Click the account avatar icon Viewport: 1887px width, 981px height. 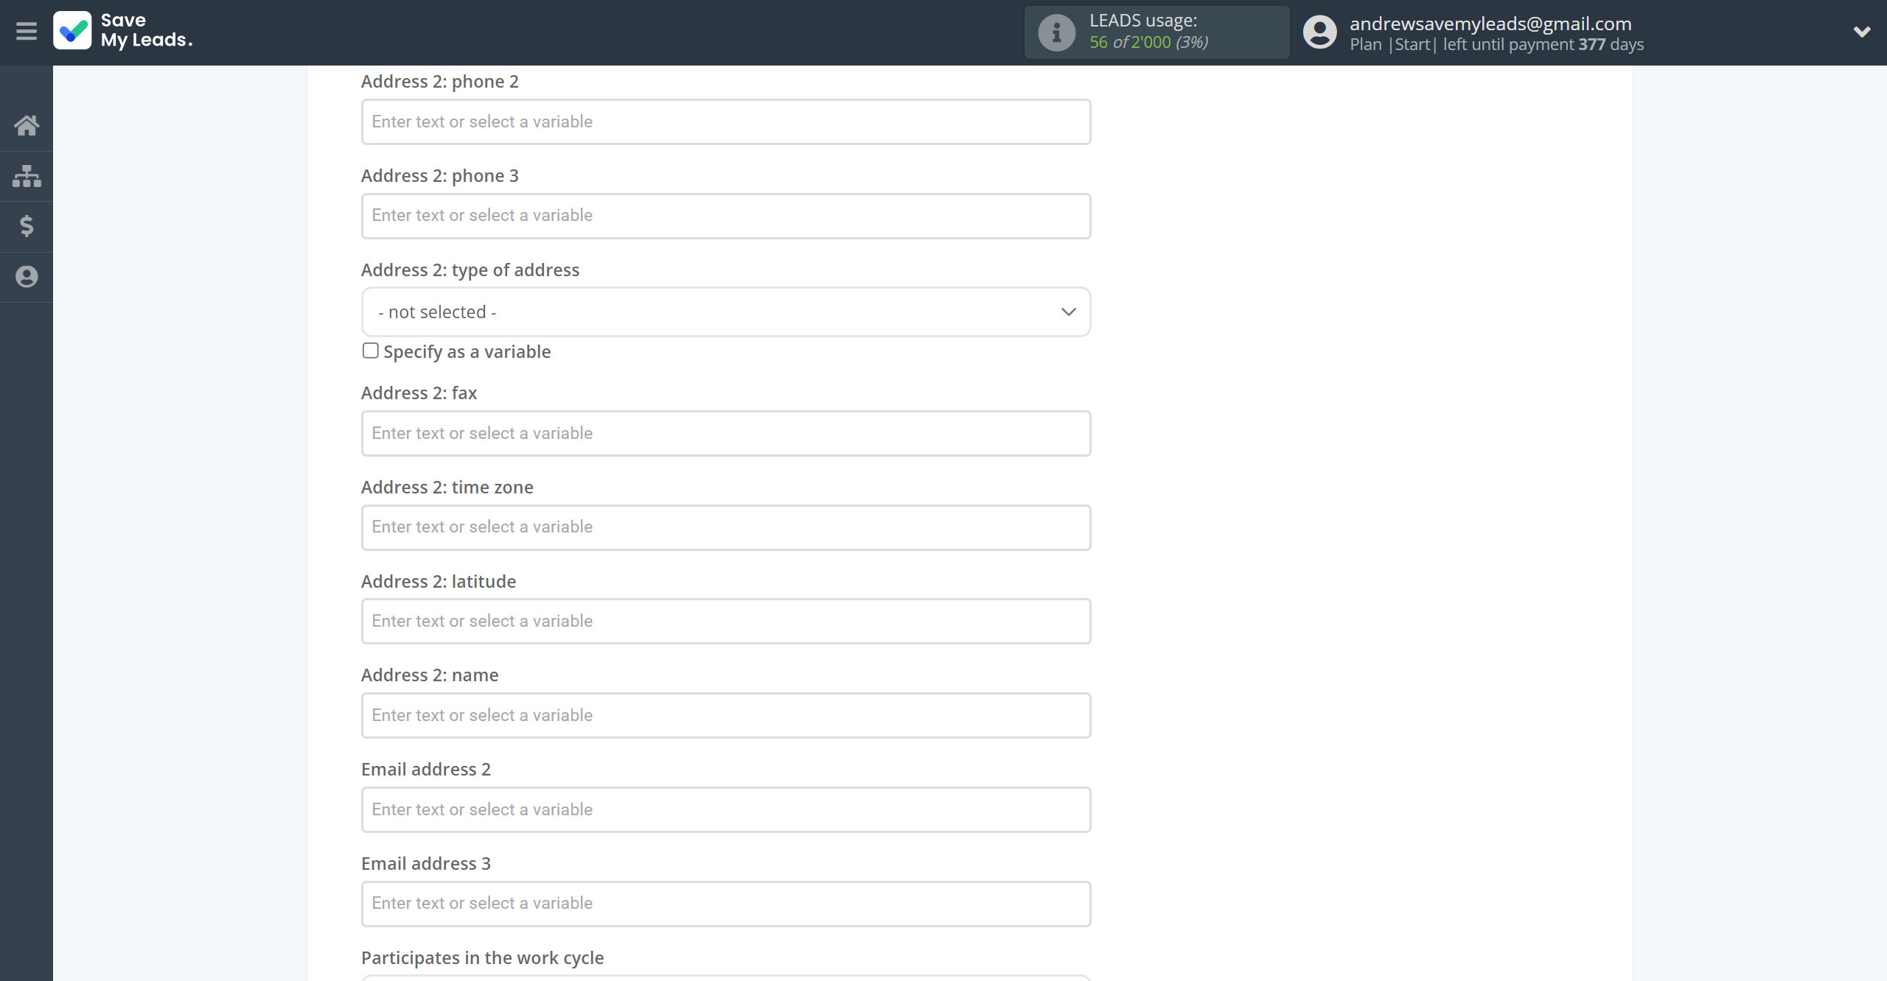pyautogui.click(x=1319, y=32)
